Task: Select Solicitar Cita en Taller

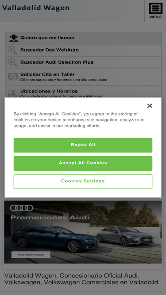Action: (x=83, y=77)
